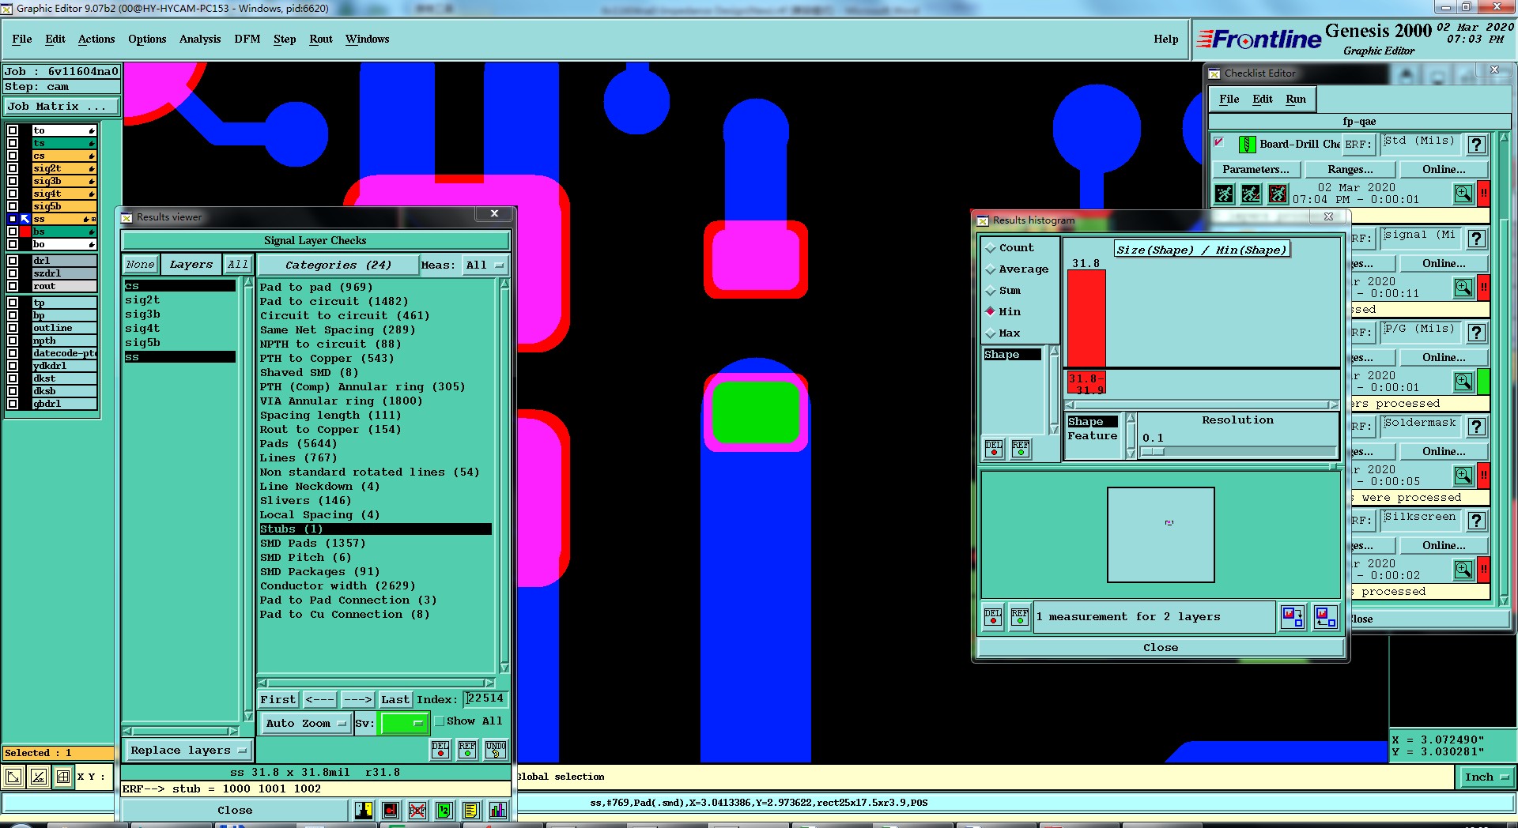Open the Analysis menu
The height and width of the screenshot is (828, 1518).
pos(200,40)
